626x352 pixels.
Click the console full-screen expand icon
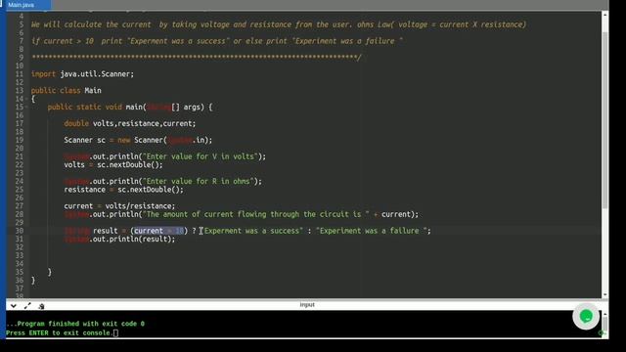(27, 306)
